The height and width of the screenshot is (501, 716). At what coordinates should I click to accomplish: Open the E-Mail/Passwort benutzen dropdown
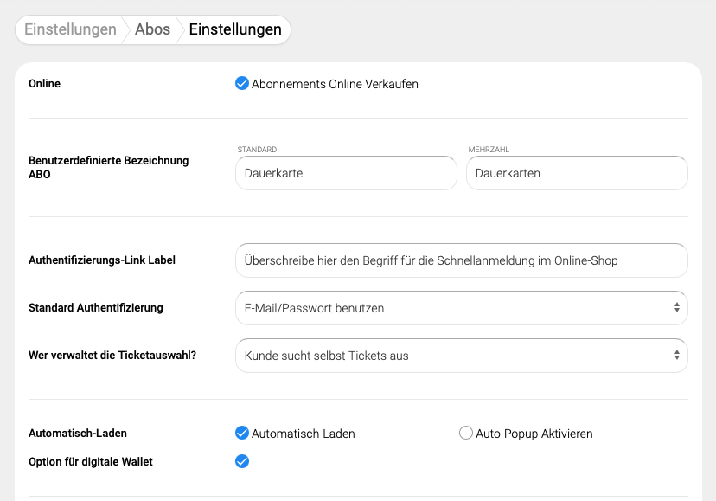(x=461, y=308)
